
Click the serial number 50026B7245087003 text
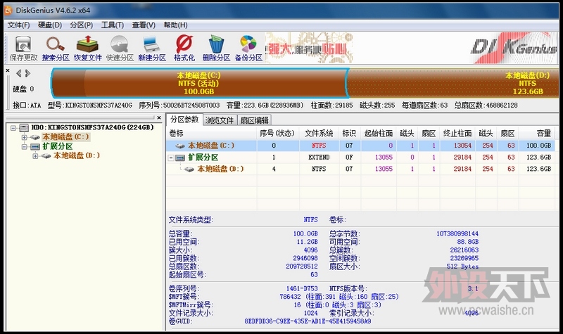click(x=191, y=105)
